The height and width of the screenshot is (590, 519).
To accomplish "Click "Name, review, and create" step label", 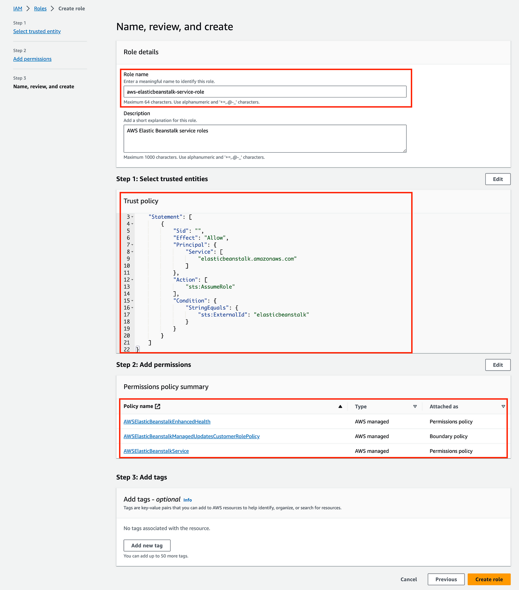I will (x=44, y=86).
